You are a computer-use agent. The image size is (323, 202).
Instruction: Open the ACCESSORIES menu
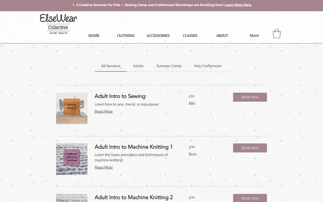click(158, 35)
